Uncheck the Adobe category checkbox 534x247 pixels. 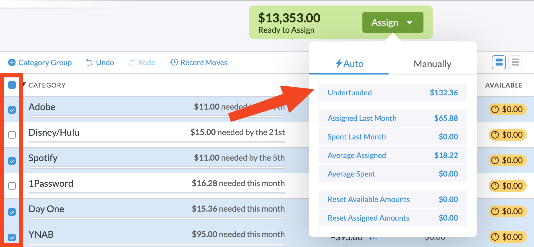click(12, 110)
